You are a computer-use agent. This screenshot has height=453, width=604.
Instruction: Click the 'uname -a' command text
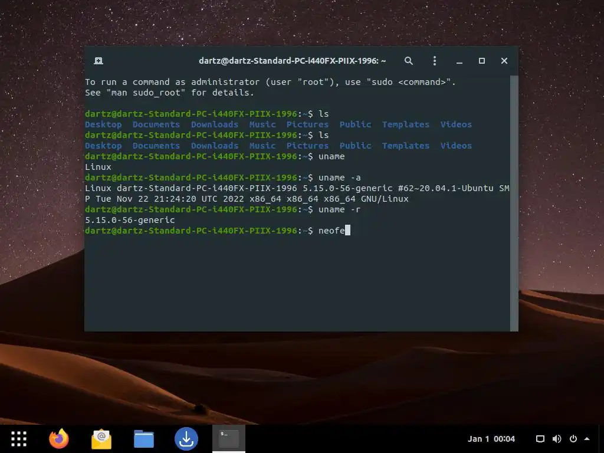tap(339, 178)
